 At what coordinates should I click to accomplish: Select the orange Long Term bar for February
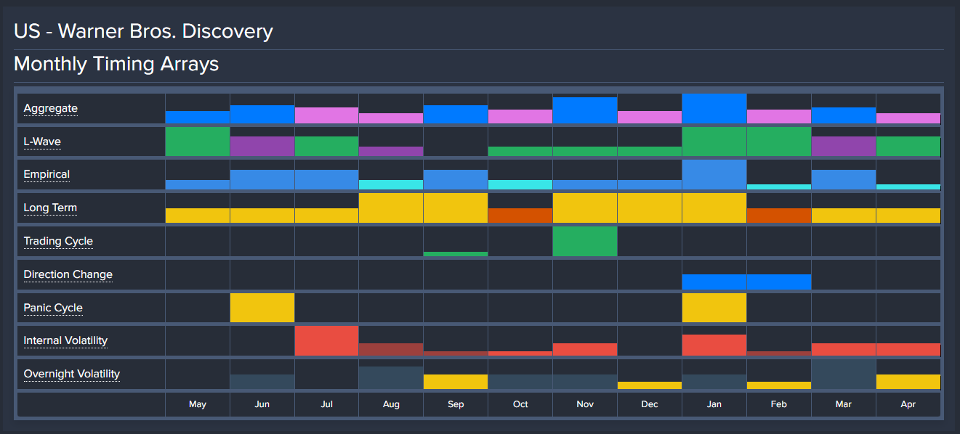point(779,216)
